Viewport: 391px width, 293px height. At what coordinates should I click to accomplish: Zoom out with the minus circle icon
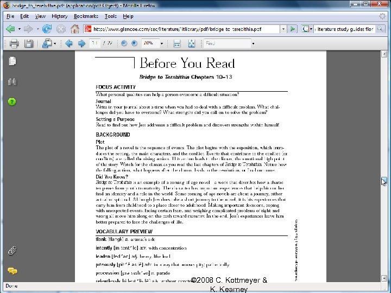pos(124,43)
